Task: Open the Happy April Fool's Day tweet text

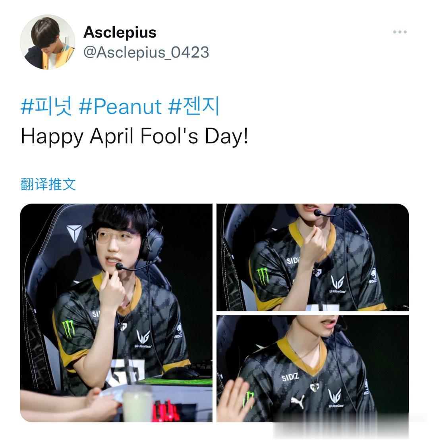Action: [x=135, y=136]
